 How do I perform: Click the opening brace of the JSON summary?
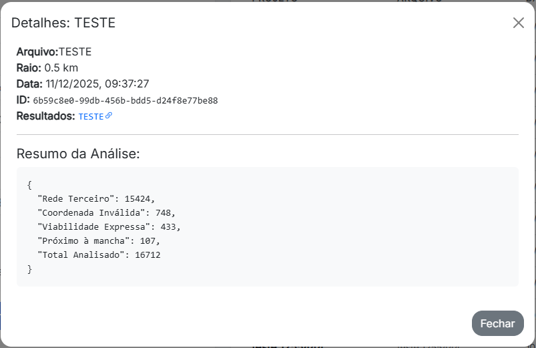point(30,184)
